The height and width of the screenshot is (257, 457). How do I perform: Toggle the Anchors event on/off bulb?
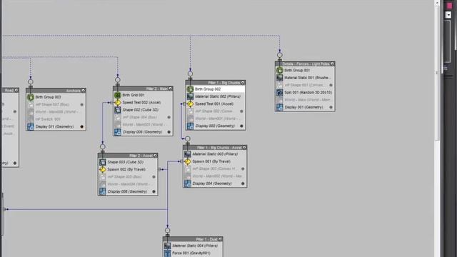pyautogui.click(x=84, y=91)
